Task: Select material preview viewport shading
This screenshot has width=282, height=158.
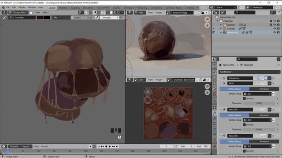Action: coord(115,13)
